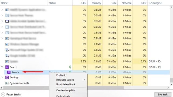The width and height of the screenshot is (173, 97).
Task: Choose Create dump file option
Action: [x=65, y=90]
